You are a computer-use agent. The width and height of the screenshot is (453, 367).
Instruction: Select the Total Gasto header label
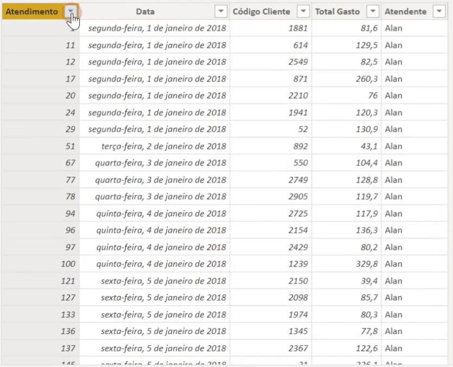337,11
